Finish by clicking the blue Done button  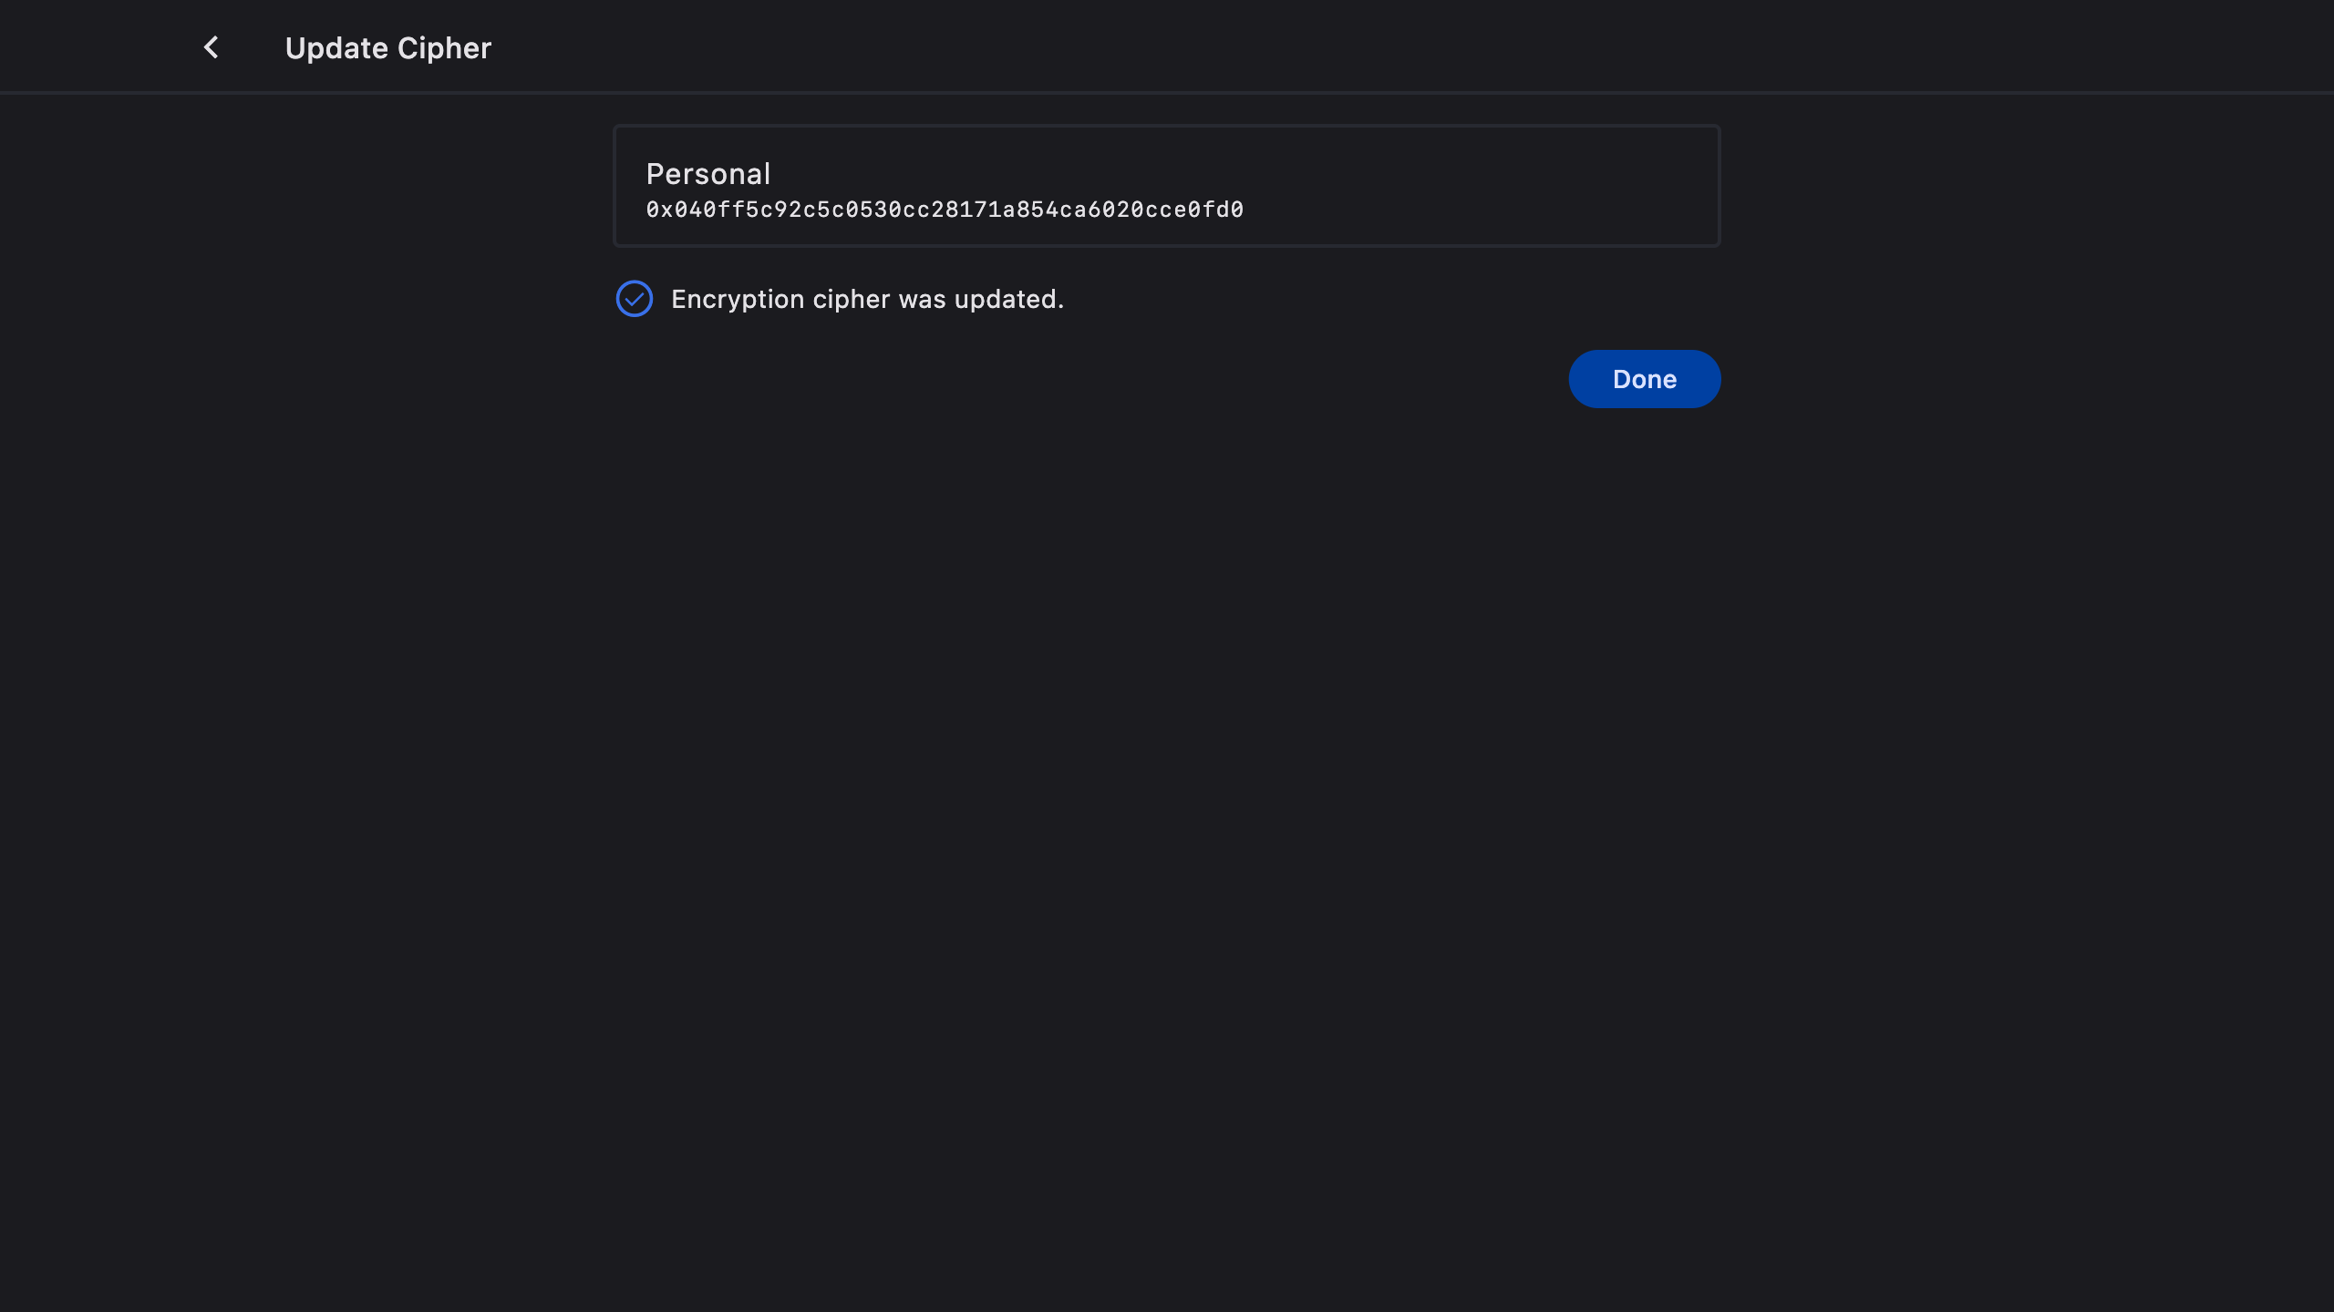pyautogui.click(x=1644, y=379)
